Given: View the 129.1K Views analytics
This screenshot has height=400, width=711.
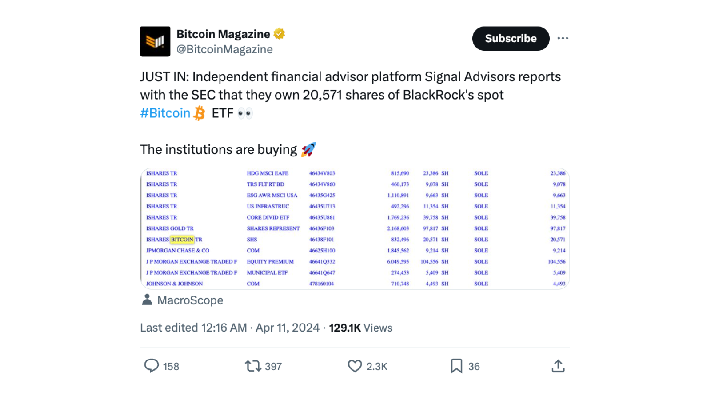Looking at the screenshot, I should (x=360, y=328).
